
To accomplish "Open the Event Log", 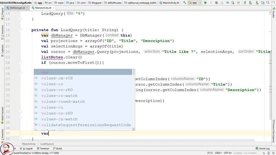I will [263, 149].
